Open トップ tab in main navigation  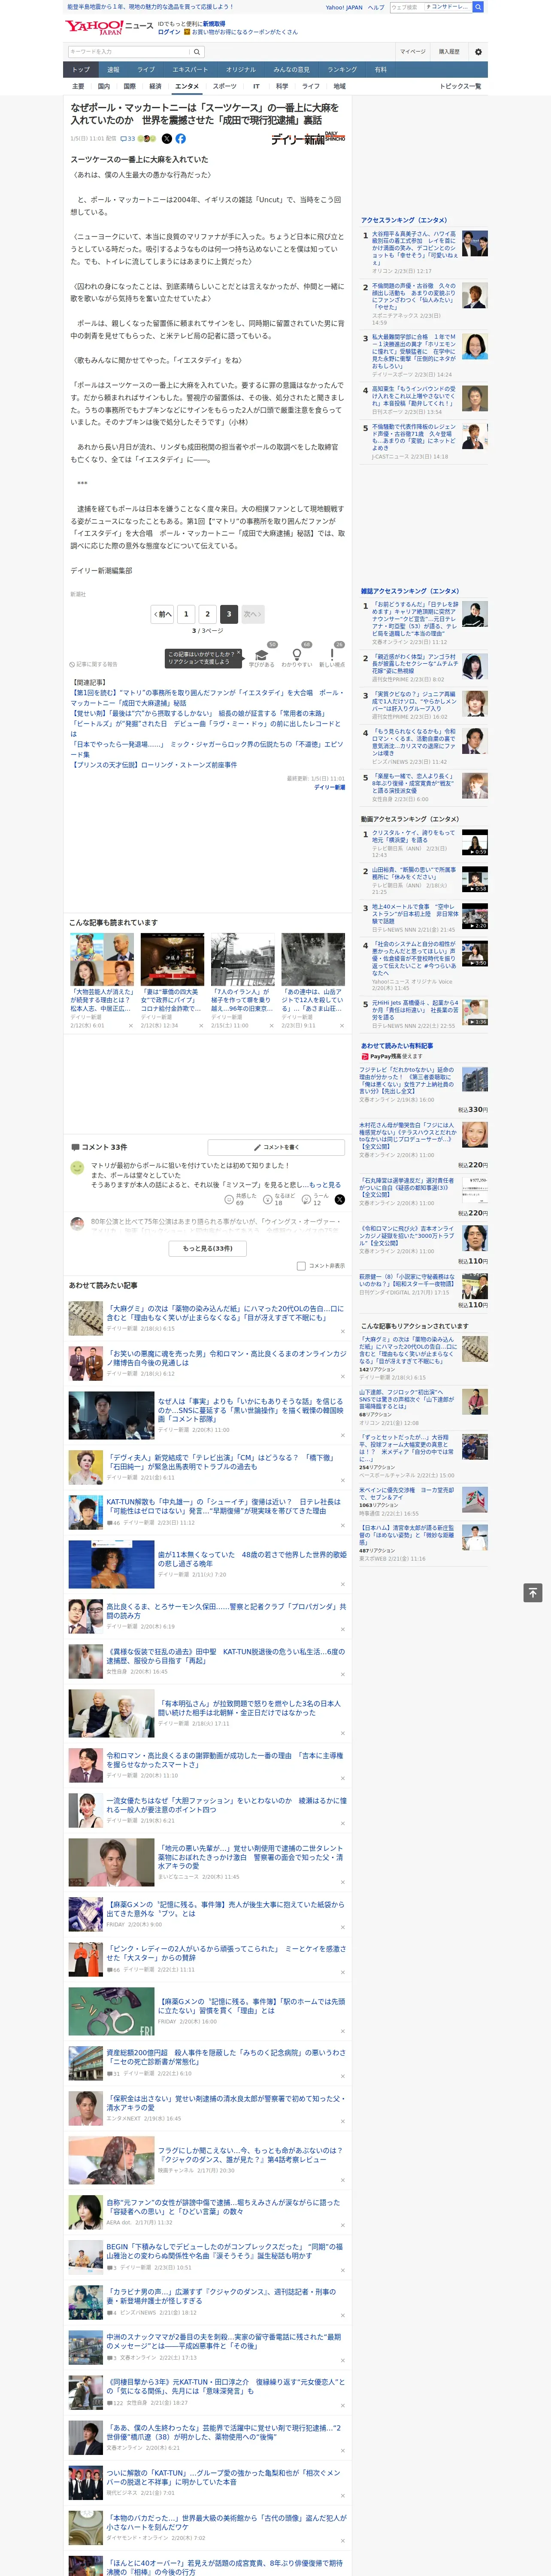coord(81,69)
